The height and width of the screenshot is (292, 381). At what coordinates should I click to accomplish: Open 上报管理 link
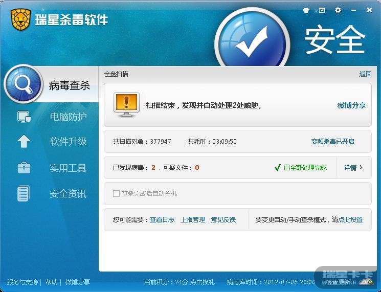(x=193, y=219)
